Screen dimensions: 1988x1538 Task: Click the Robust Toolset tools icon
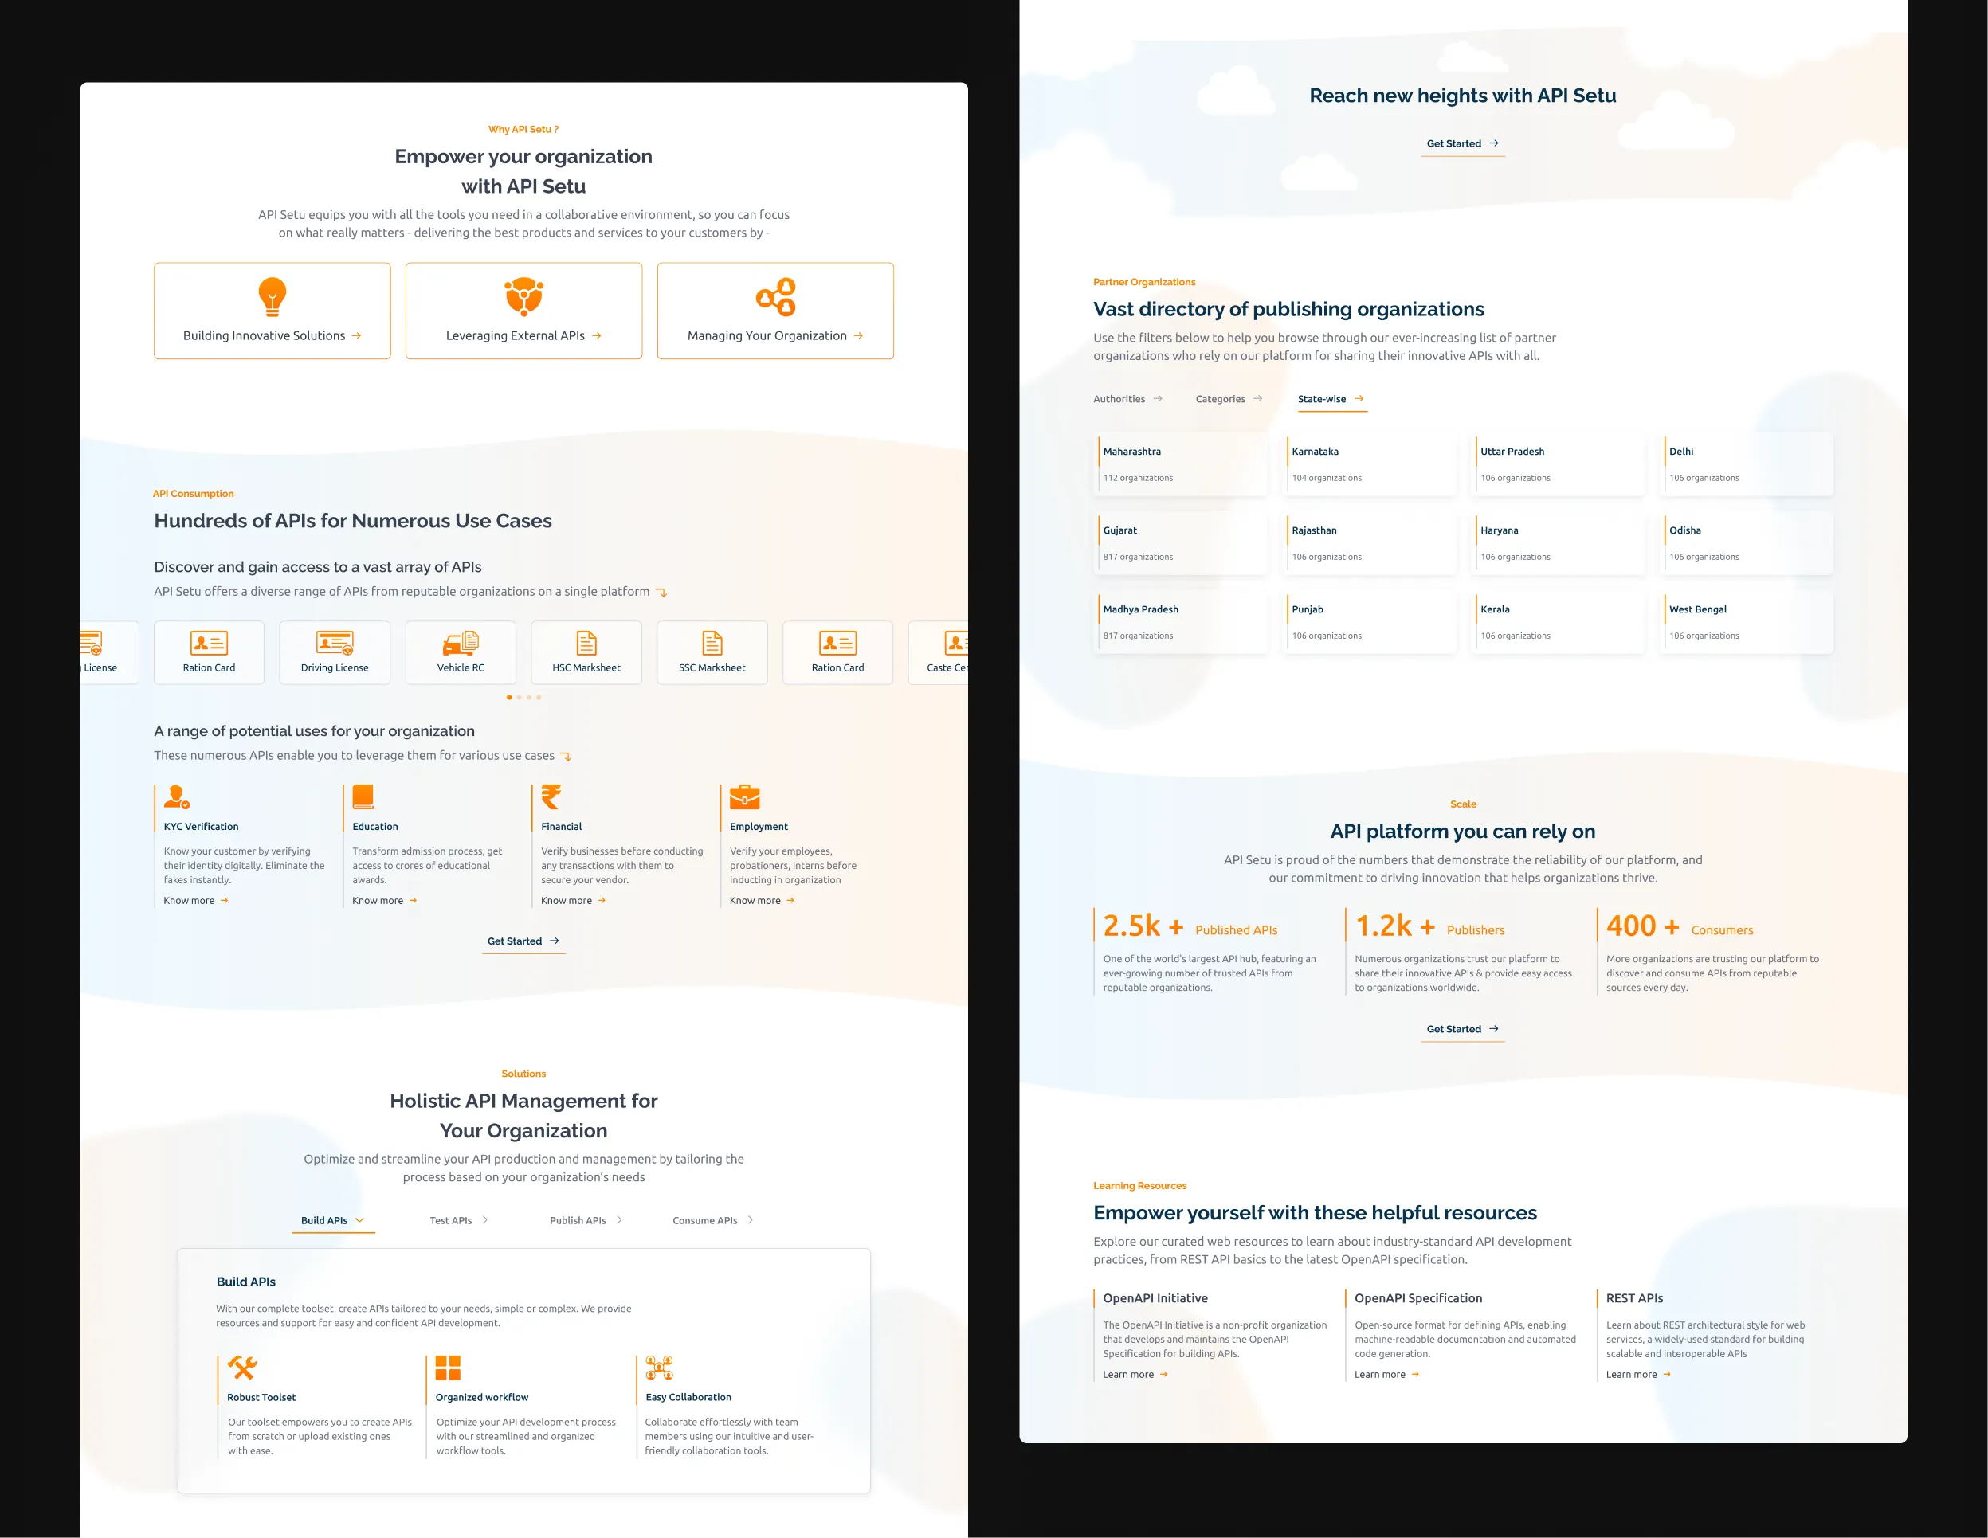(x=242, y=1367)
